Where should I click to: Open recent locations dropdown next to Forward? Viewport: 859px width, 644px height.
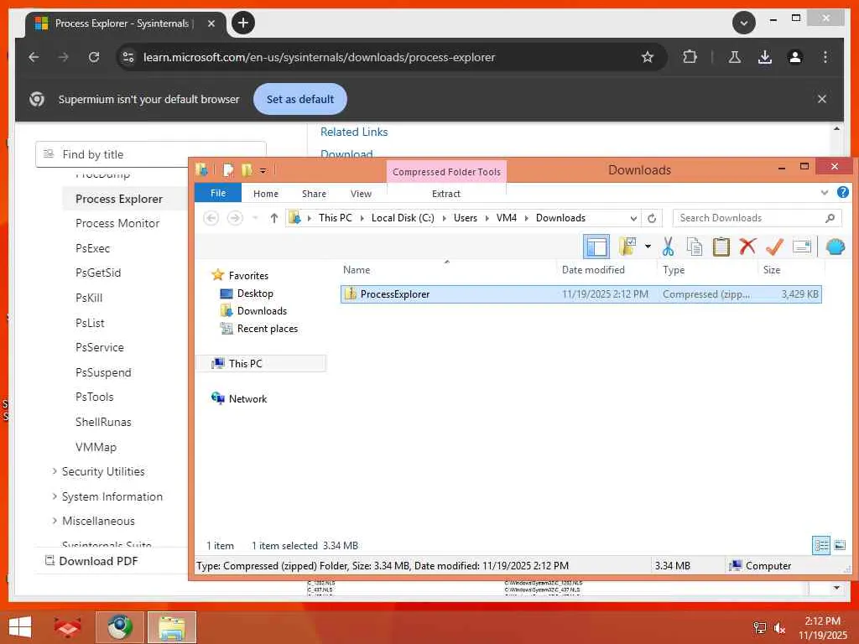click(x=255, y=218)
